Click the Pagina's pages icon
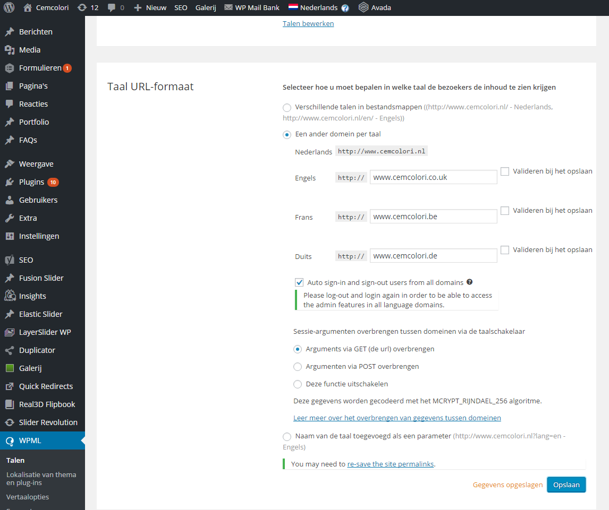Image resolution: width=609 pixels, height=510 pixels. (10, 86)
